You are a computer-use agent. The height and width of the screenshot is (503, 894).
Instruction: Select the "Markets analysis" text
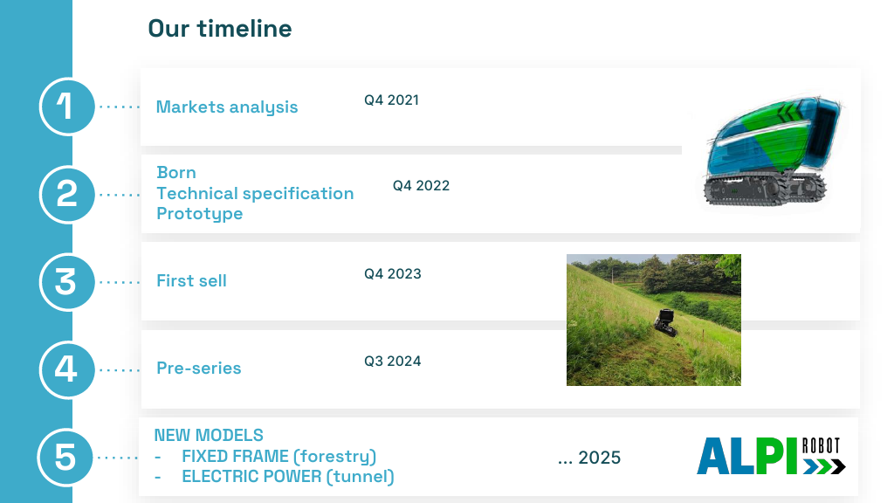[227, 107]
